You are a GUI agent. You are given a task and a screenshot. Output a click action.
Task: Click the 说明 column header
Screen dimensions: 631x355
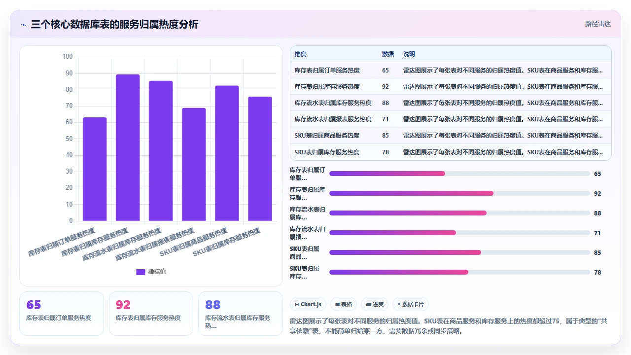click(x=409, y=54)
